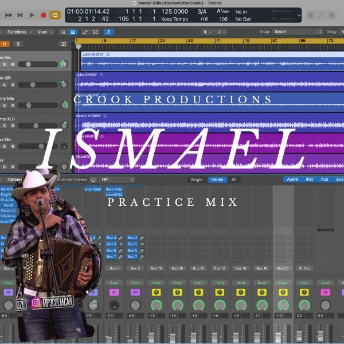Start playback with the Play button
This screenshot has width=344, height=344.
(32, 15)
